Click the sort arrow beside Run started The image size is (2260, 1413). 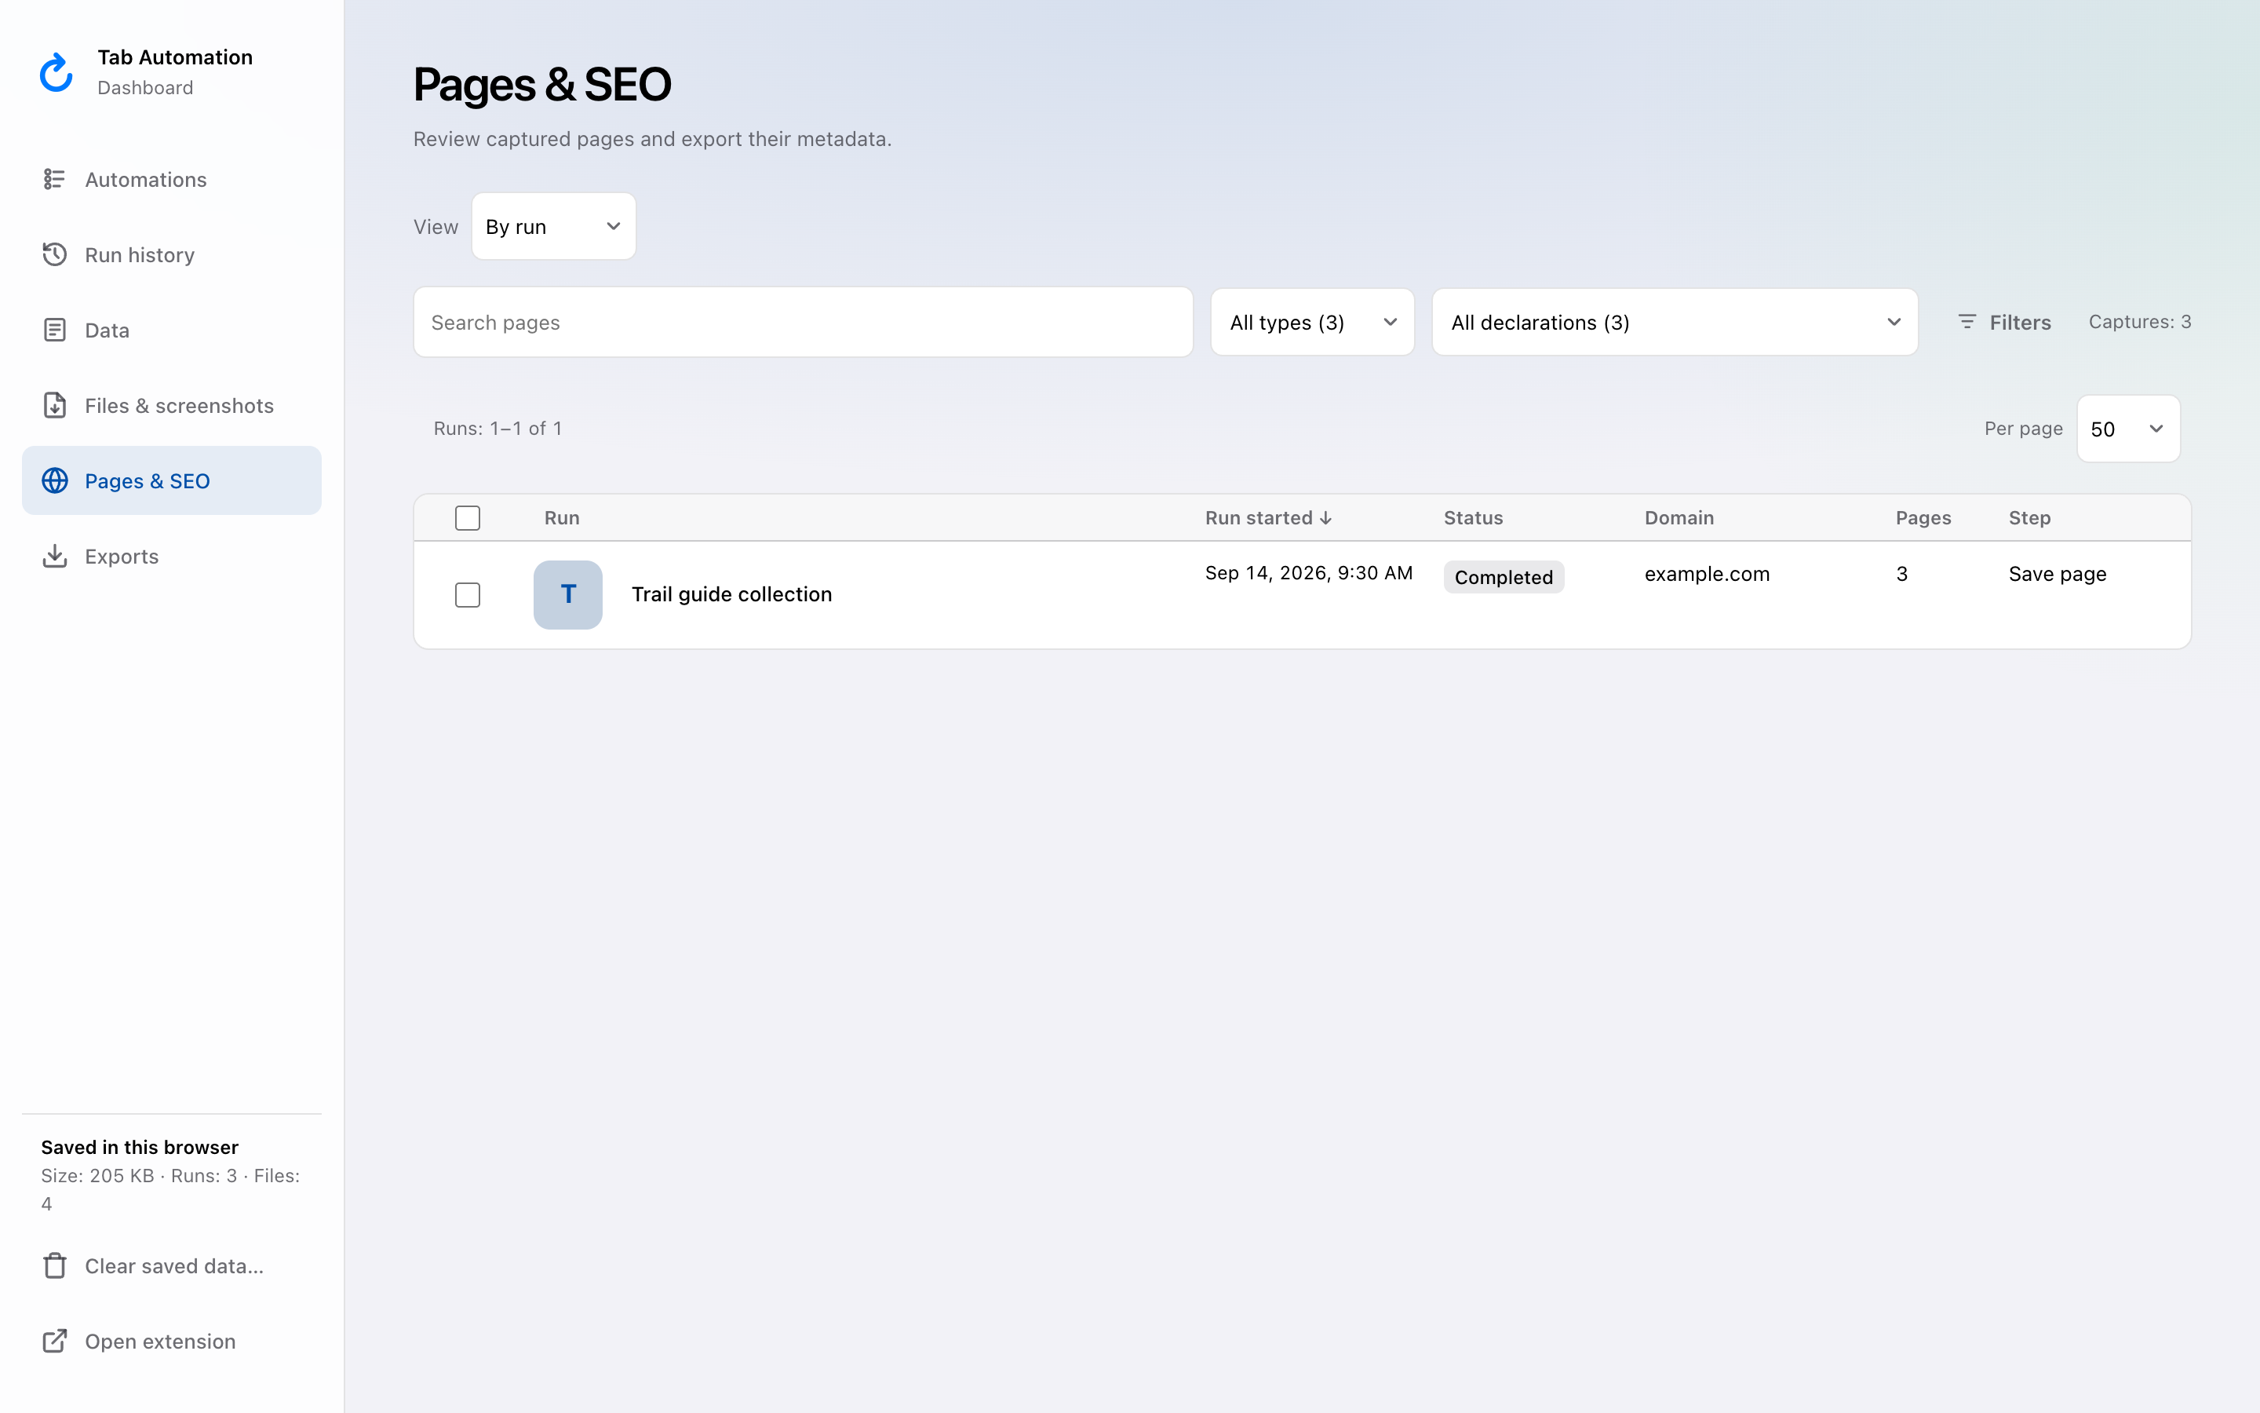(x=1325, y=518)
